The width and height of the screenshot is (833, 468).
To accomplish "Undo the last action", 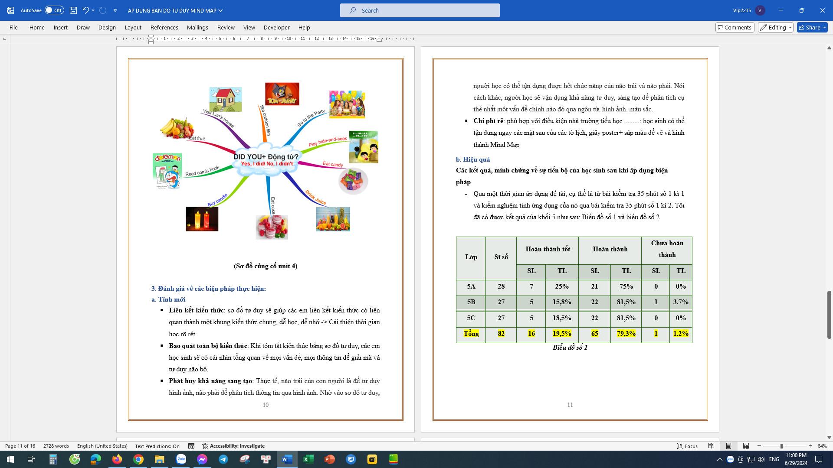I will click(x=85, y=10).
